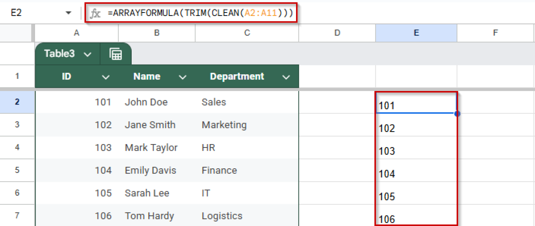The height and width of the screenshot is (226, 535).
Task: Select column A by its header letter
Action: pyautogui.click(x=76, y=33)
